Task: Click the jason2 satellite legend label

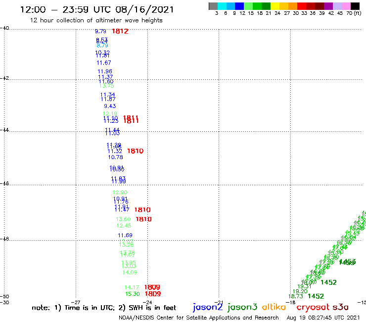Action: click(208, 307)
